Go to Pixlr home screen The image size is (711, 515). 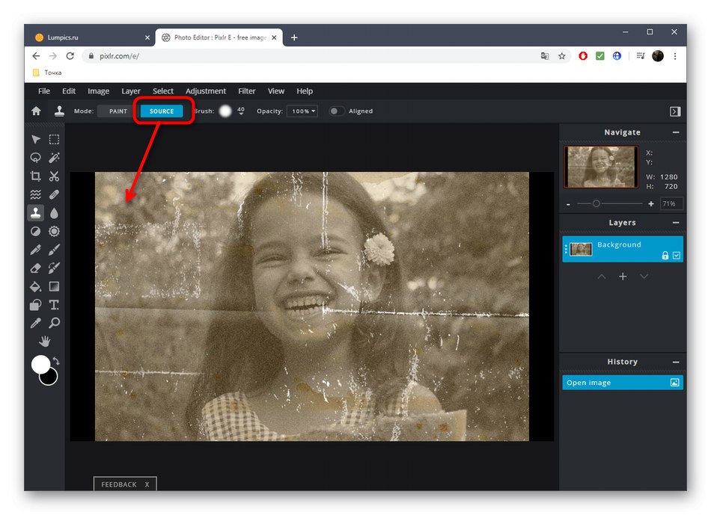pos(36,111)
